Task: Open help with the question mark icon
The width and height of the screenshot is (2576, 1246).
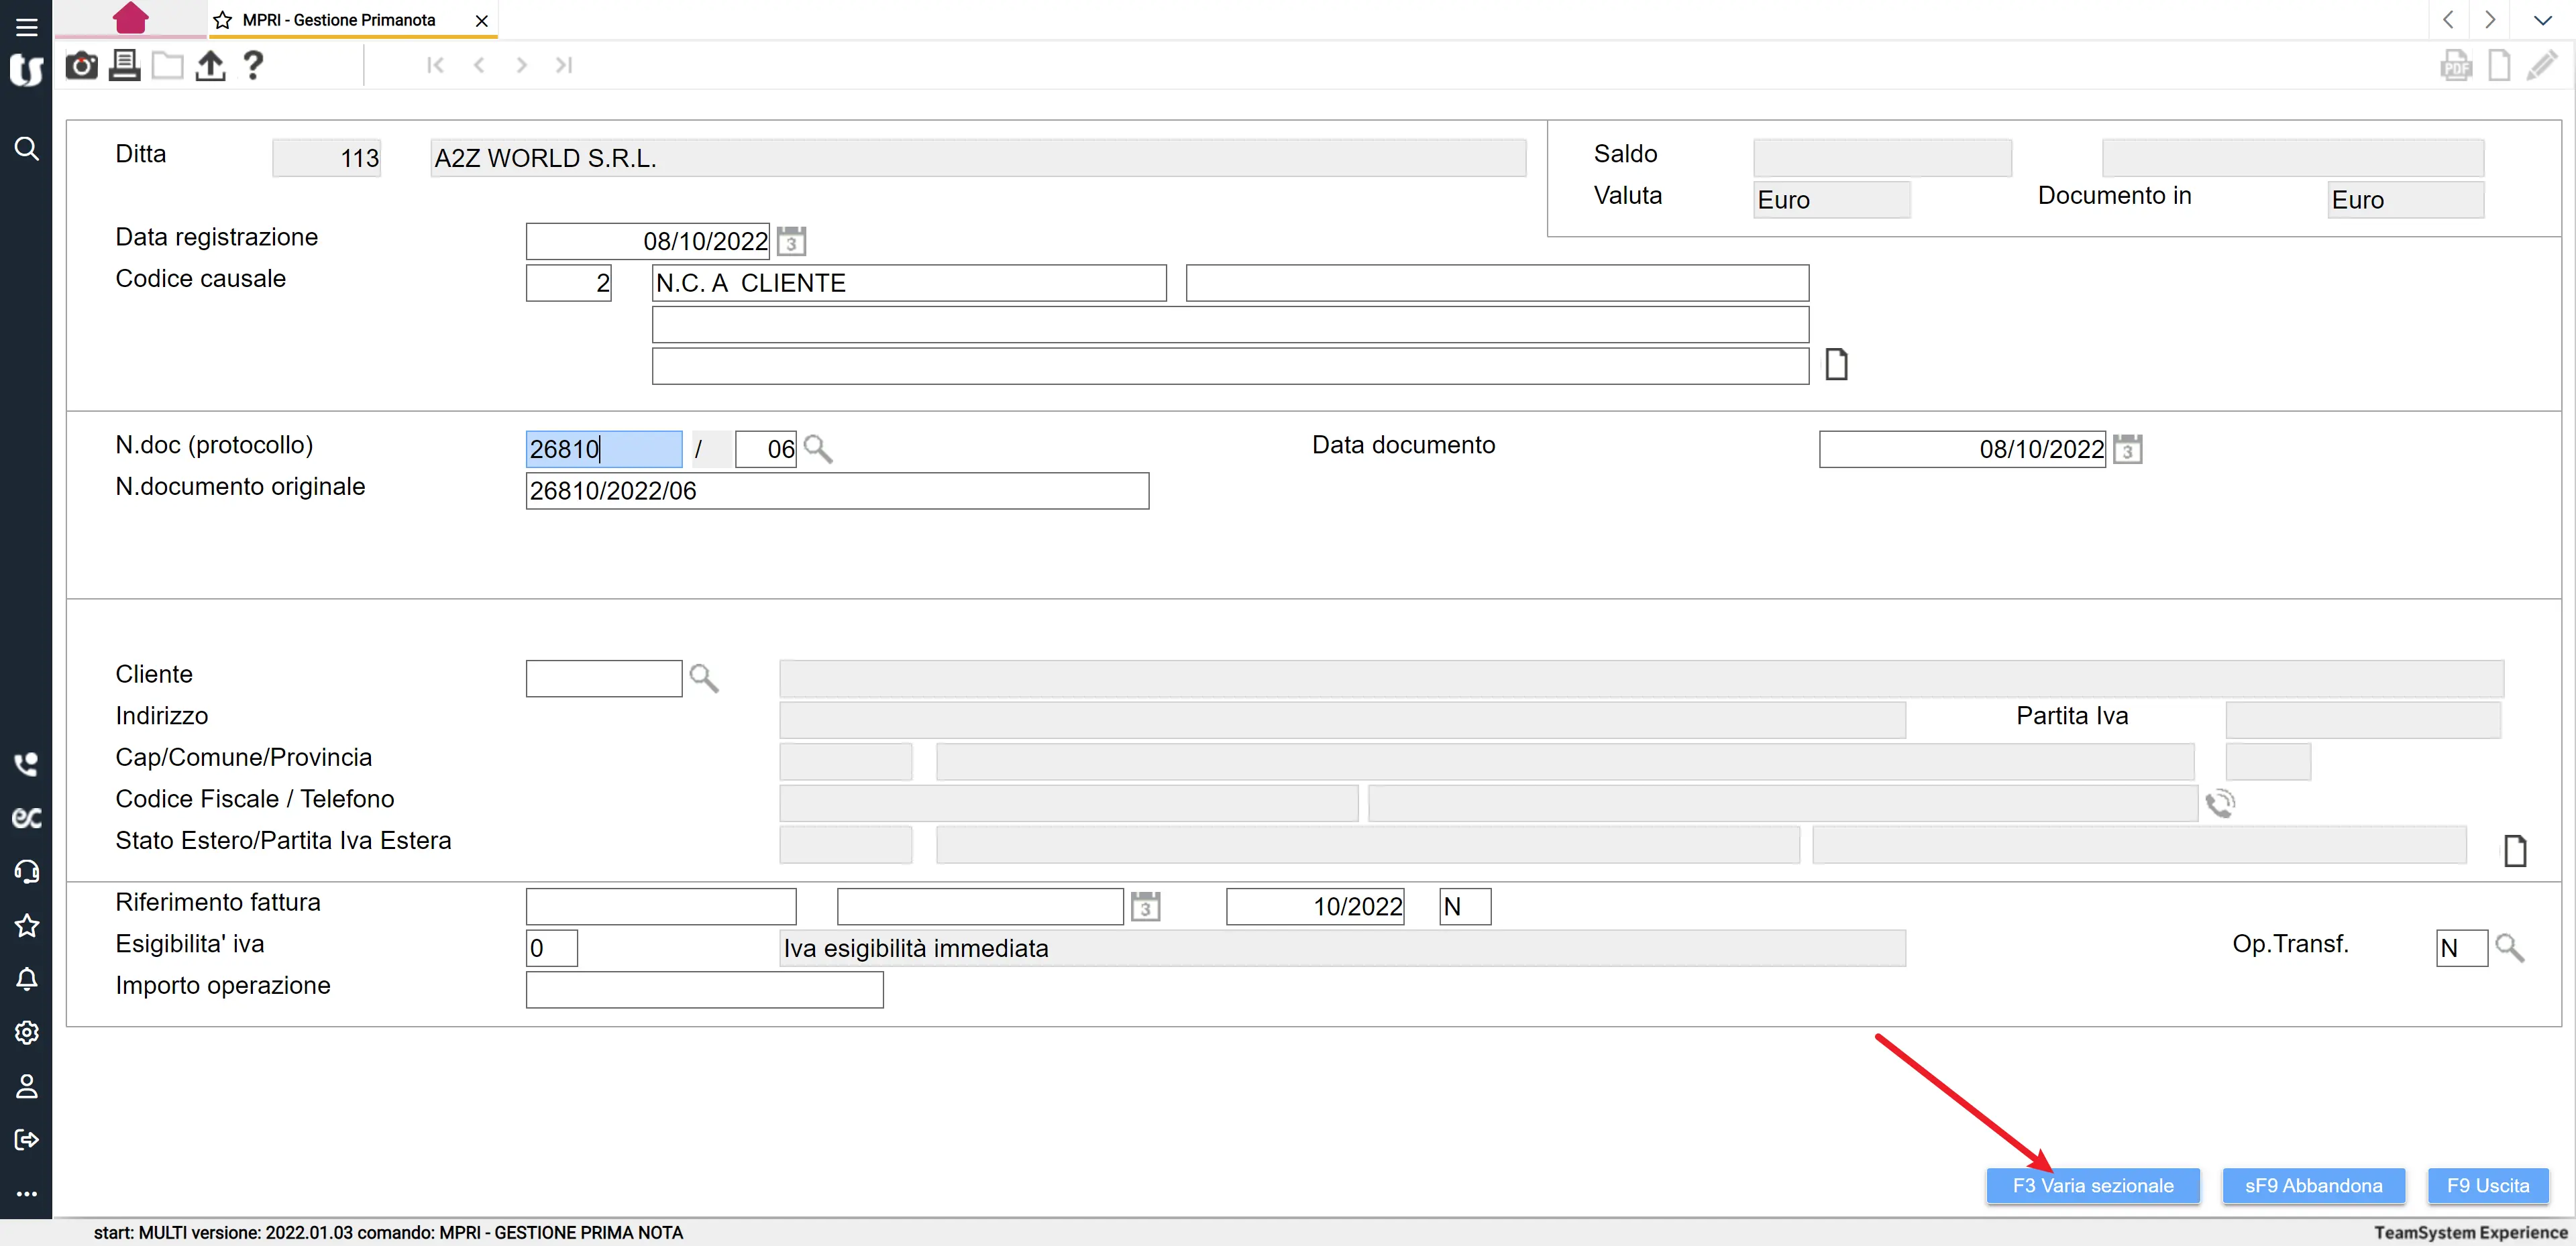Action: point(253,66)
